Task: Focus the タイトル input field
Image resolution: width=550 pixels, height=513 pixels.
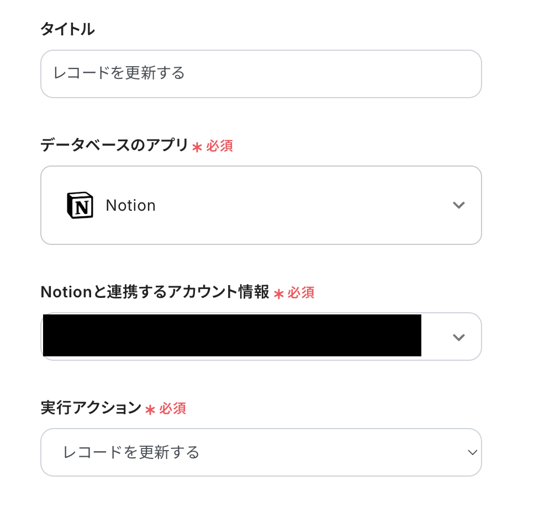Action: coord(261,74)
